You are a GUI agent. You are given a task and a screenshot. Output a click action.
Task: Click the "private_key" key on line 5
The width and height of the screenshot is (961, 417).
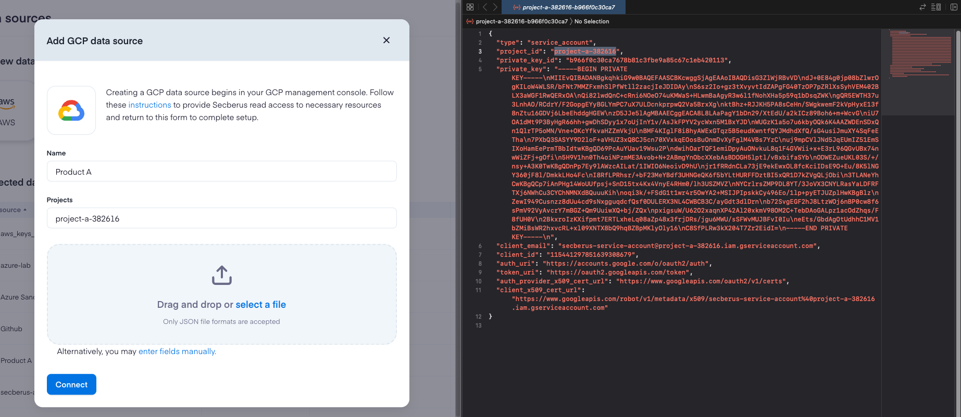coord(521,69)
